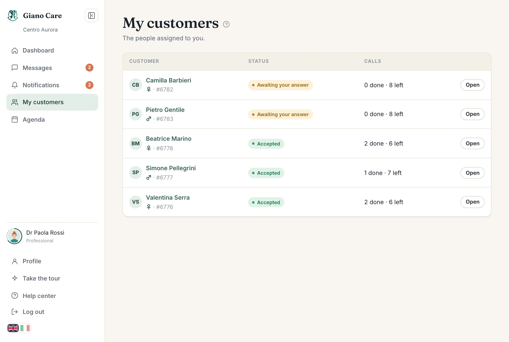Click the CB avatar for Camilla Barbieri
The width and height of the screenshot is (509, 342).
coord(135,85)
